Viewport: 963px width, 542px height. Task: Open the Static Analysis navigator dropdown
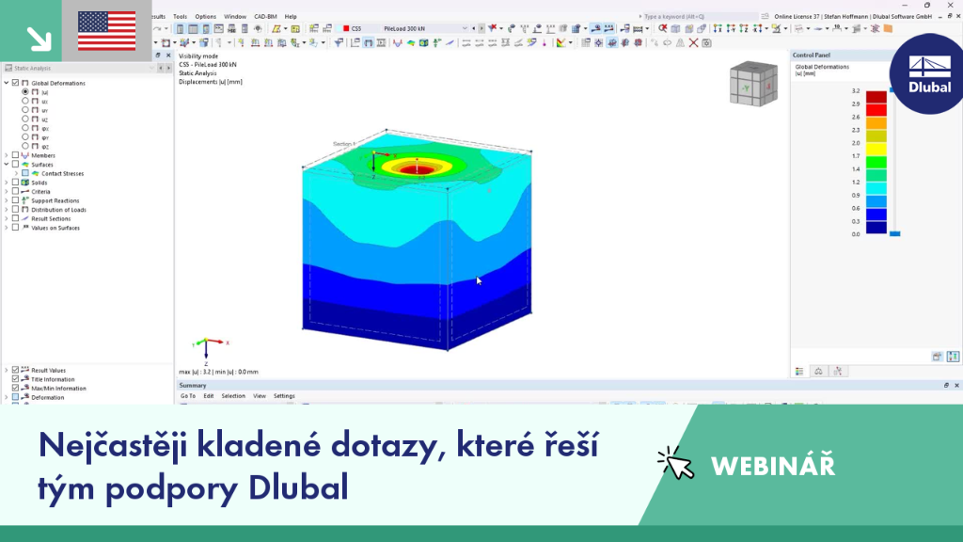click(x=151, y=68)
